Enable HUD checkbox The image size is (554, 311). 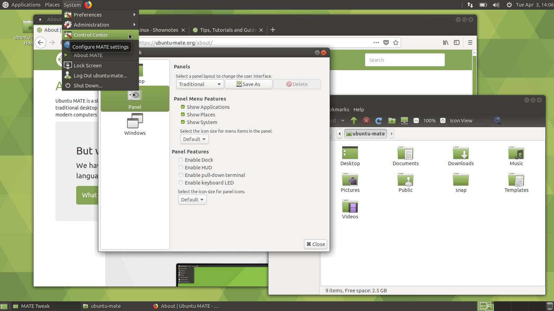[181, 167]
